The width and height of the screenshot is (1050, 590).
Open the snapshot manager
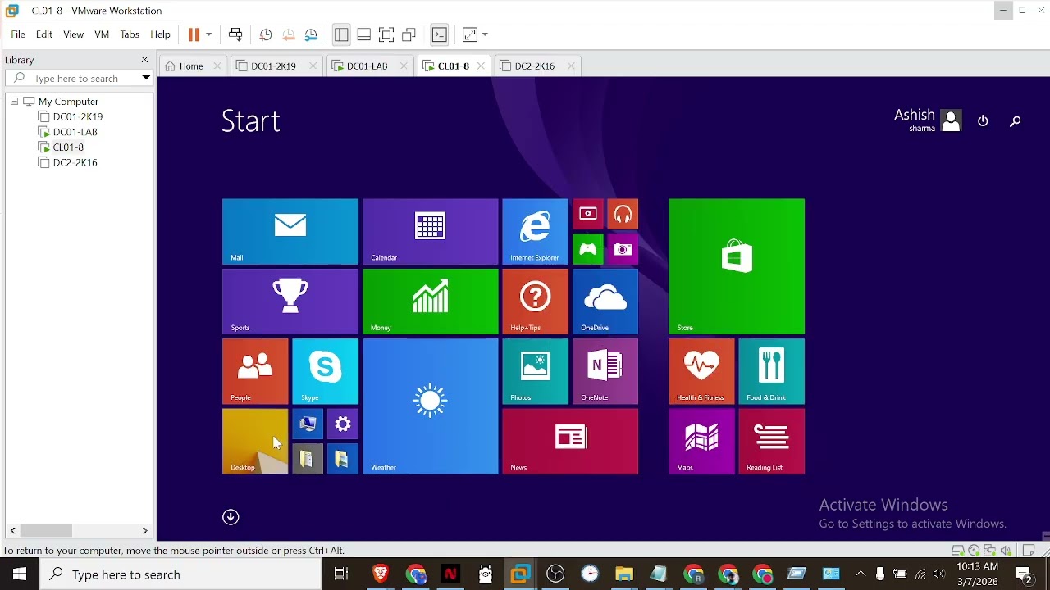pyautogui.click(x=312, y=35)
